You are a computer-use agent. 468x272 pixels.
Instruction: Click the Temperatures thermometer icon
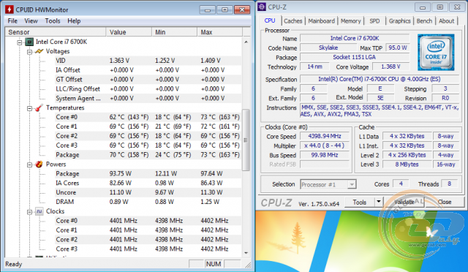39,107
